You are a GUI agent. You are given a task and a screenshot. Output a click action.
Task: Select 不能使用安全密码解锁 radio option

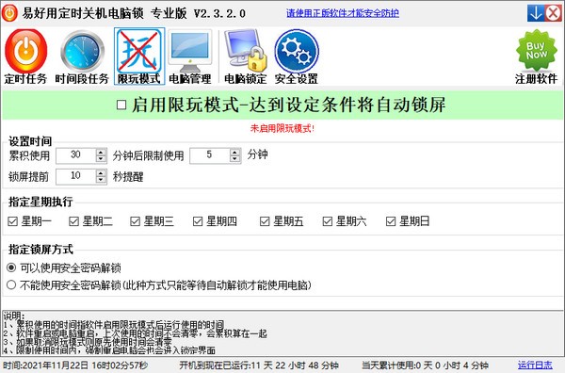pos(11,285)
